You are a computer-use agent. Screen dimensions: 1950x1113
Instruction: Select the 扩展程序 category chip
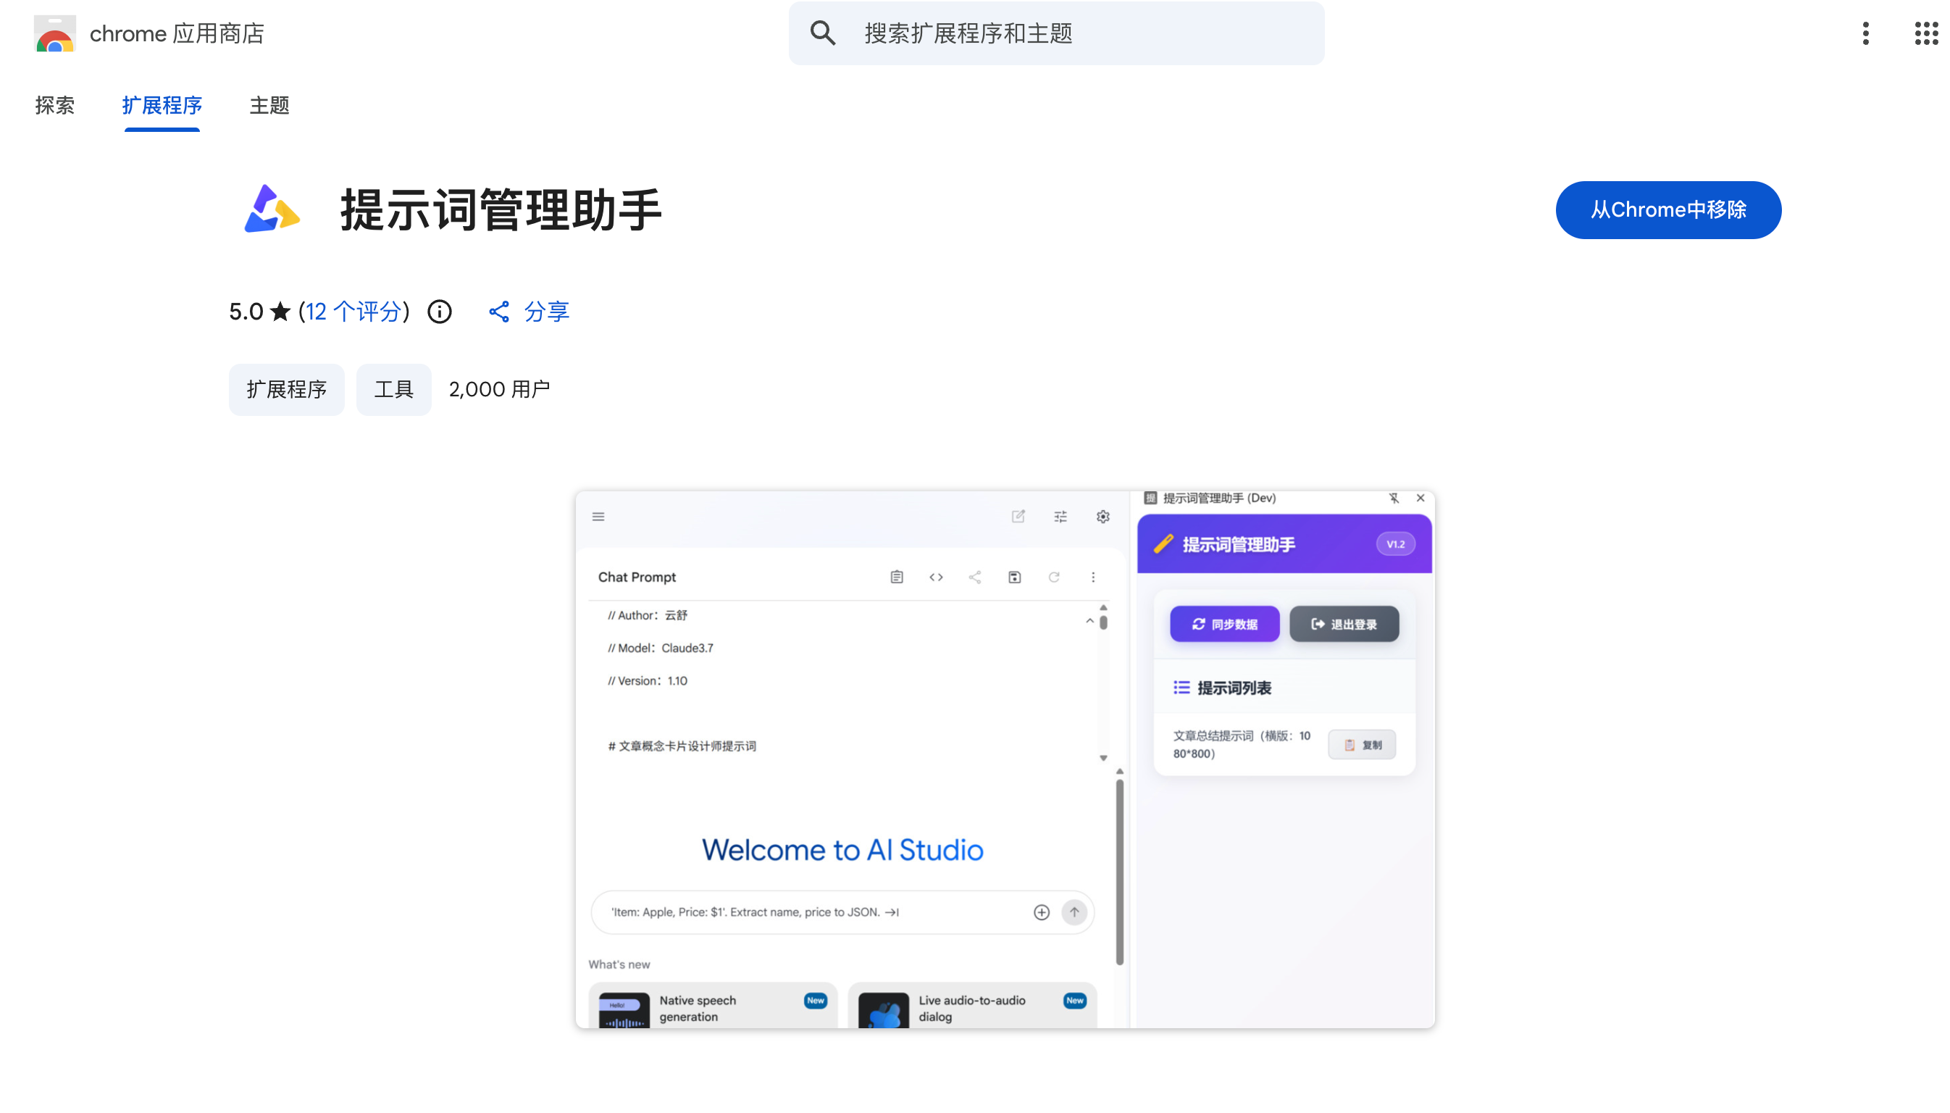[287, 389]
